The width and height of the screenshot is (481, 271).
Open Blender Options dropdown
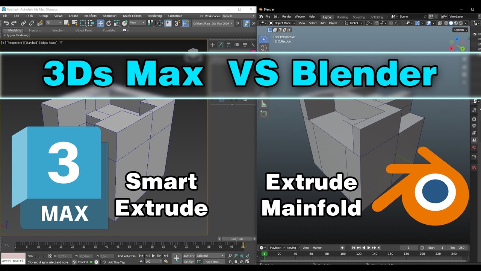[x=460, y=30]
